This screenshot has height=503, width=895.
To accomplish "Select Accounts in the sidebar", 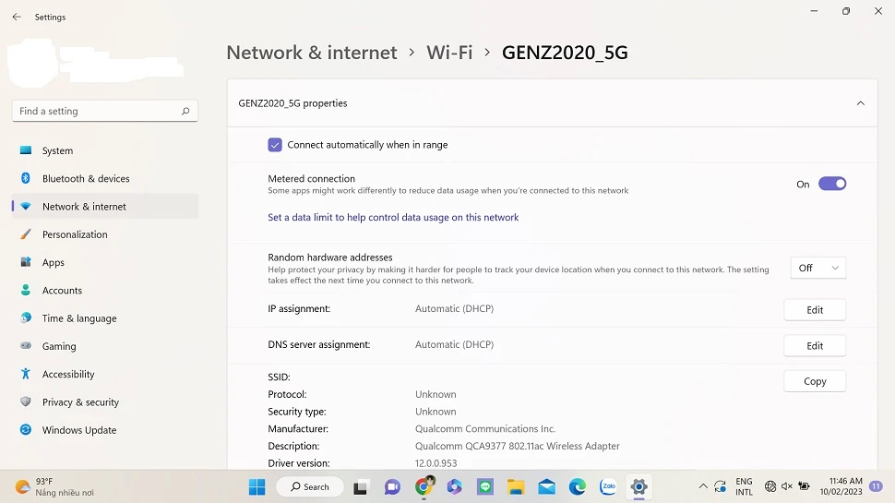I will [62, 291].
